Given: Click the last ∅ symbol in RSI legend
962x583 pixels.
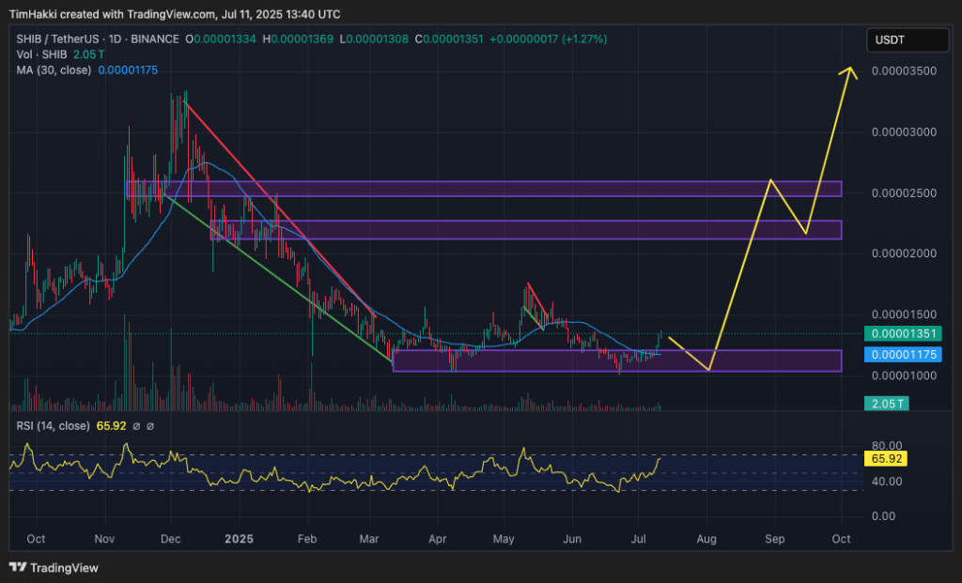Looking at the screenshot, I should coord(149,426).
